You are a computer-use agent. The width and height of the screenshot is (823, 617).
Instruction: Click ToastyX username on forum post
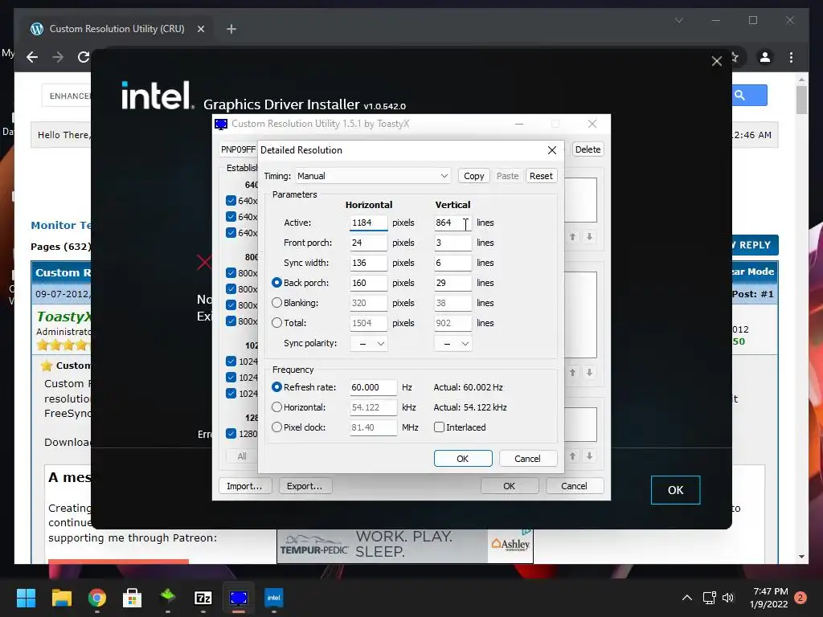coord(63,317)
